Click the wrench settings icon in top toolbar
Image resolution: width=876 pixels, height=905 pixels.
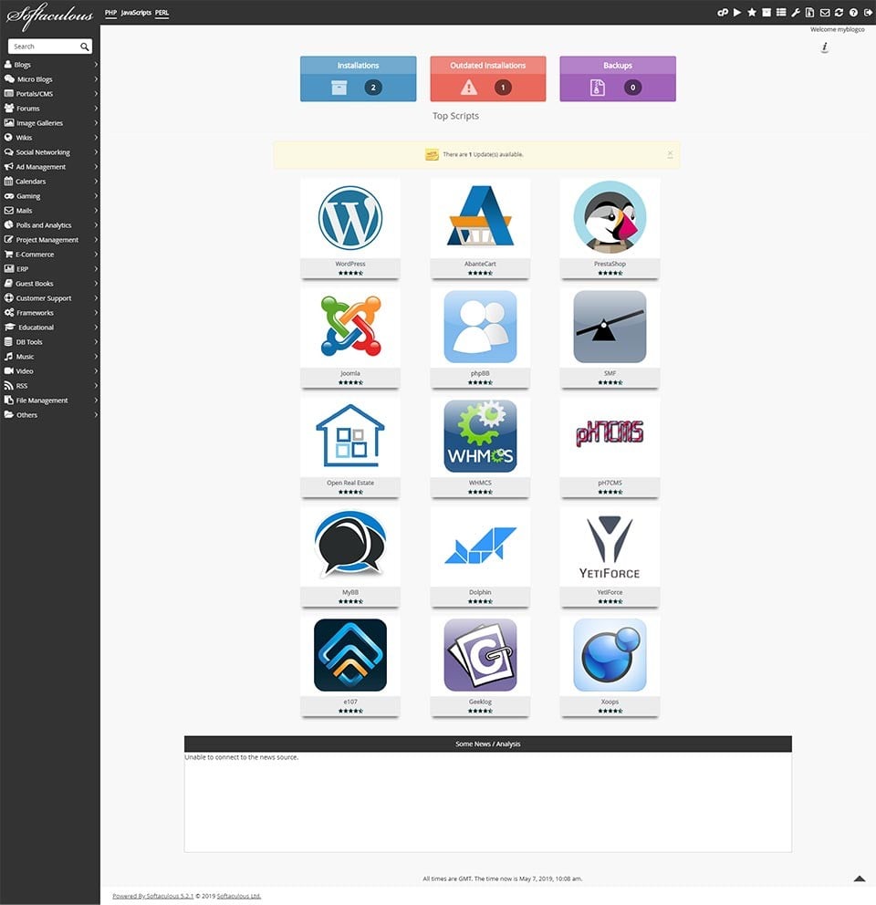(796, 13)
